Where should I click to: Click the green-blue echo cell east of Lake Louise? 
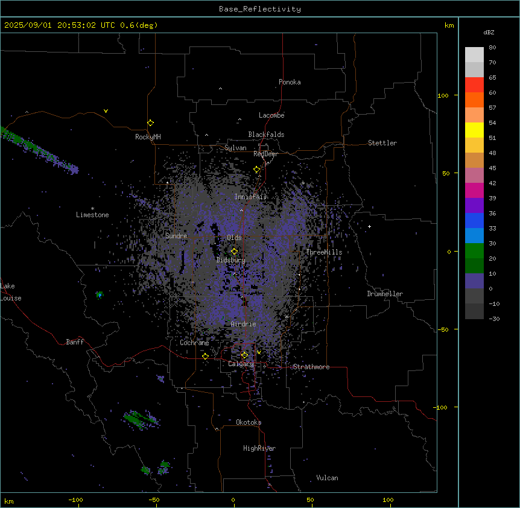(x=100, y=294)
